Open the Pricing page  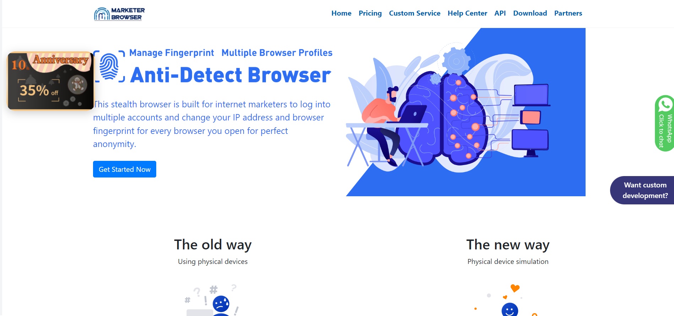(370, 13)
